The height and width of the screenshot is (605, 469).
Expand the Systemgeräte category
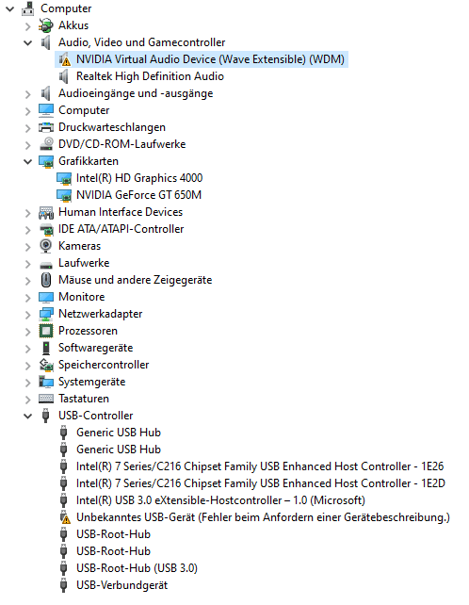click(x=27, y=383)
